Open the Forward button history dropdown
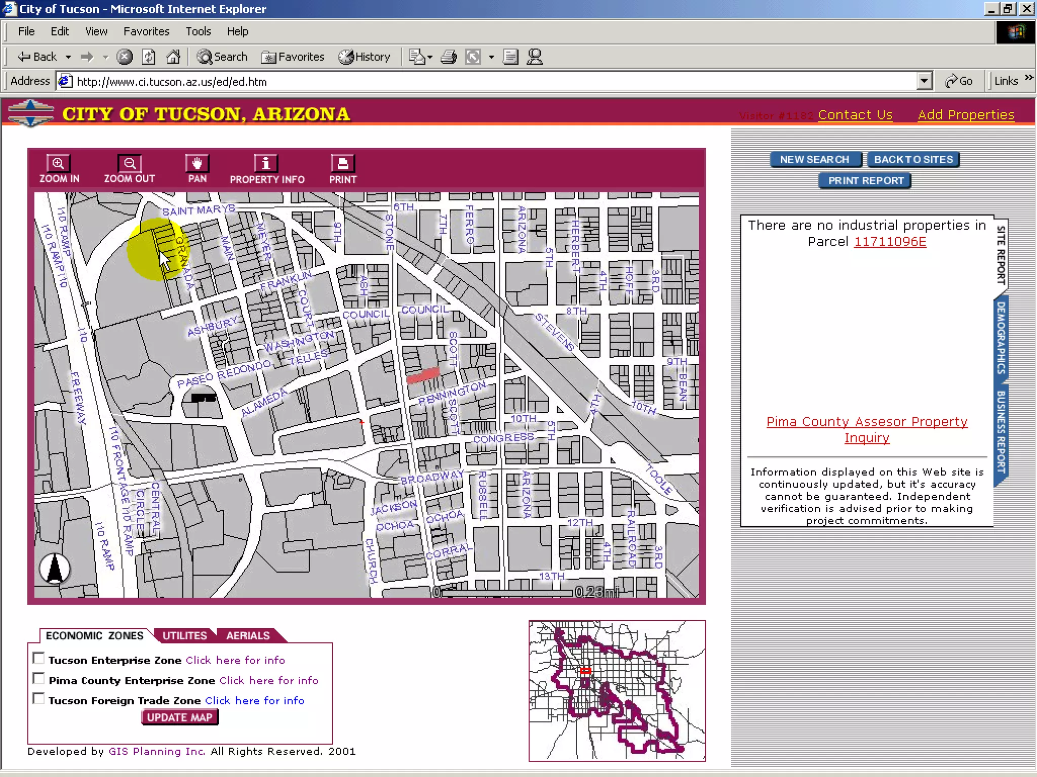This screenshot has width=1037, height=777. point(106,57)
